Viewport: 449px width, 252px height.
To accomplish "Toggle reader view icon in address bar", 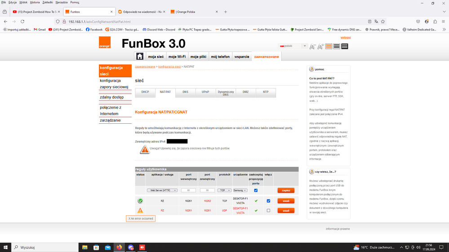I will [x=370, y=22].
